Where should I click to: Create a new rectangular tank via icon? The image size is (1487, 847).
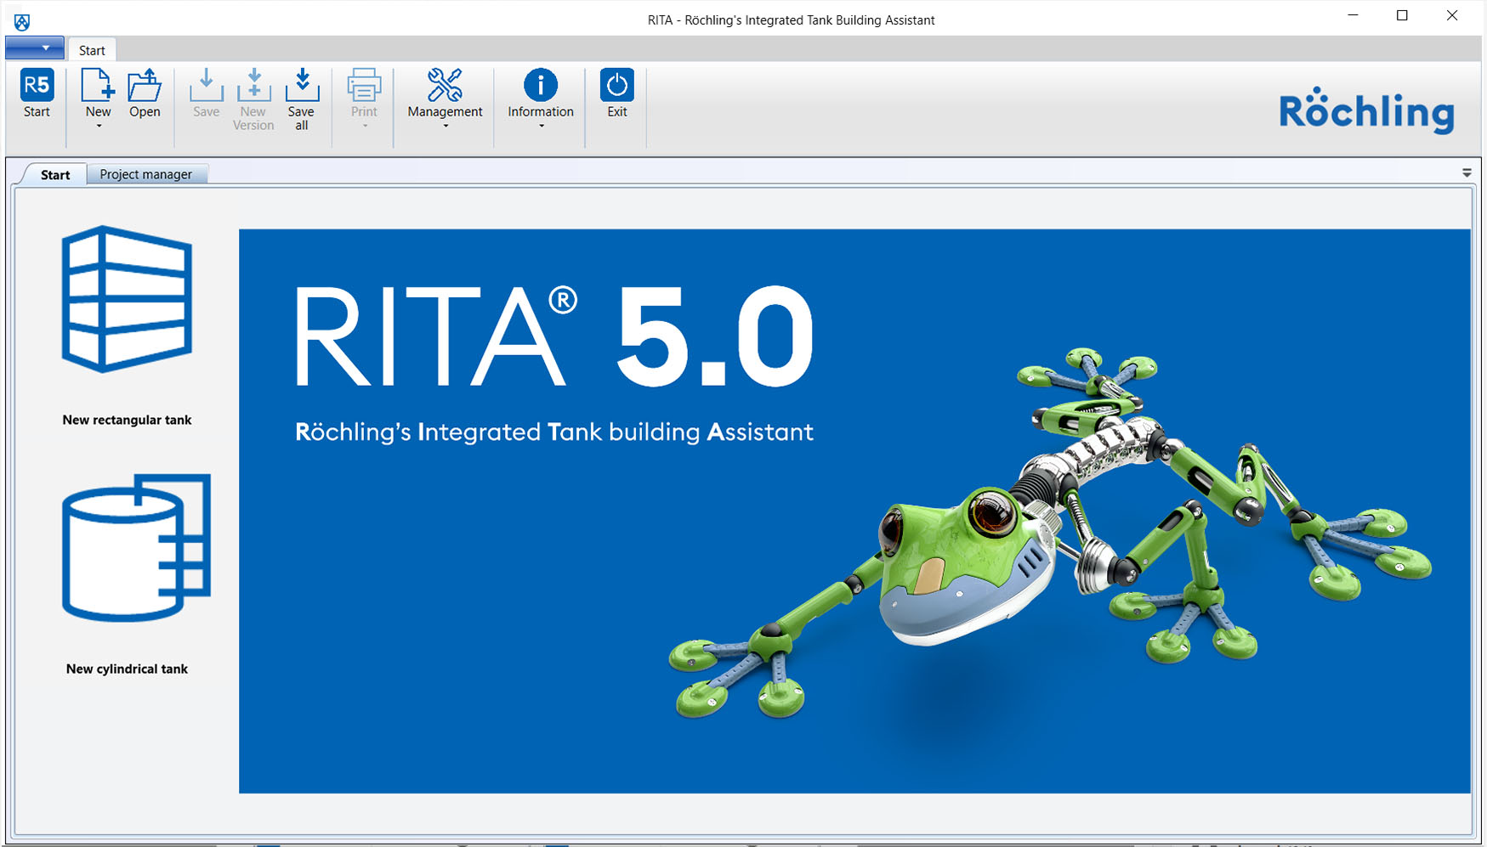click(127, 299)
